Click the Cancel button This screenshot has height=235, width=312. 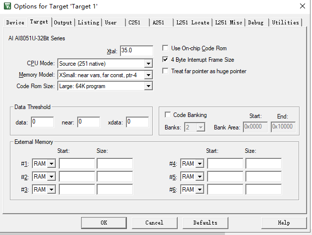click(154, 223)
